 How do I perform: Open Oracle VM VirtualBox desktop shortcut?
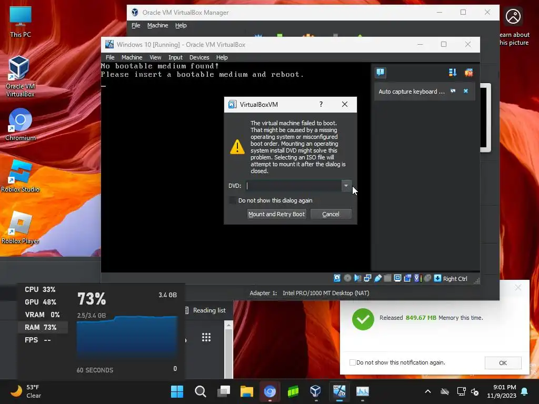pos(21,76)
